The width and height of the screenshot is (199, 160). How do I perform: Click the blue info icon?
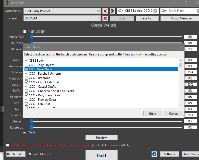click(154, 154)
